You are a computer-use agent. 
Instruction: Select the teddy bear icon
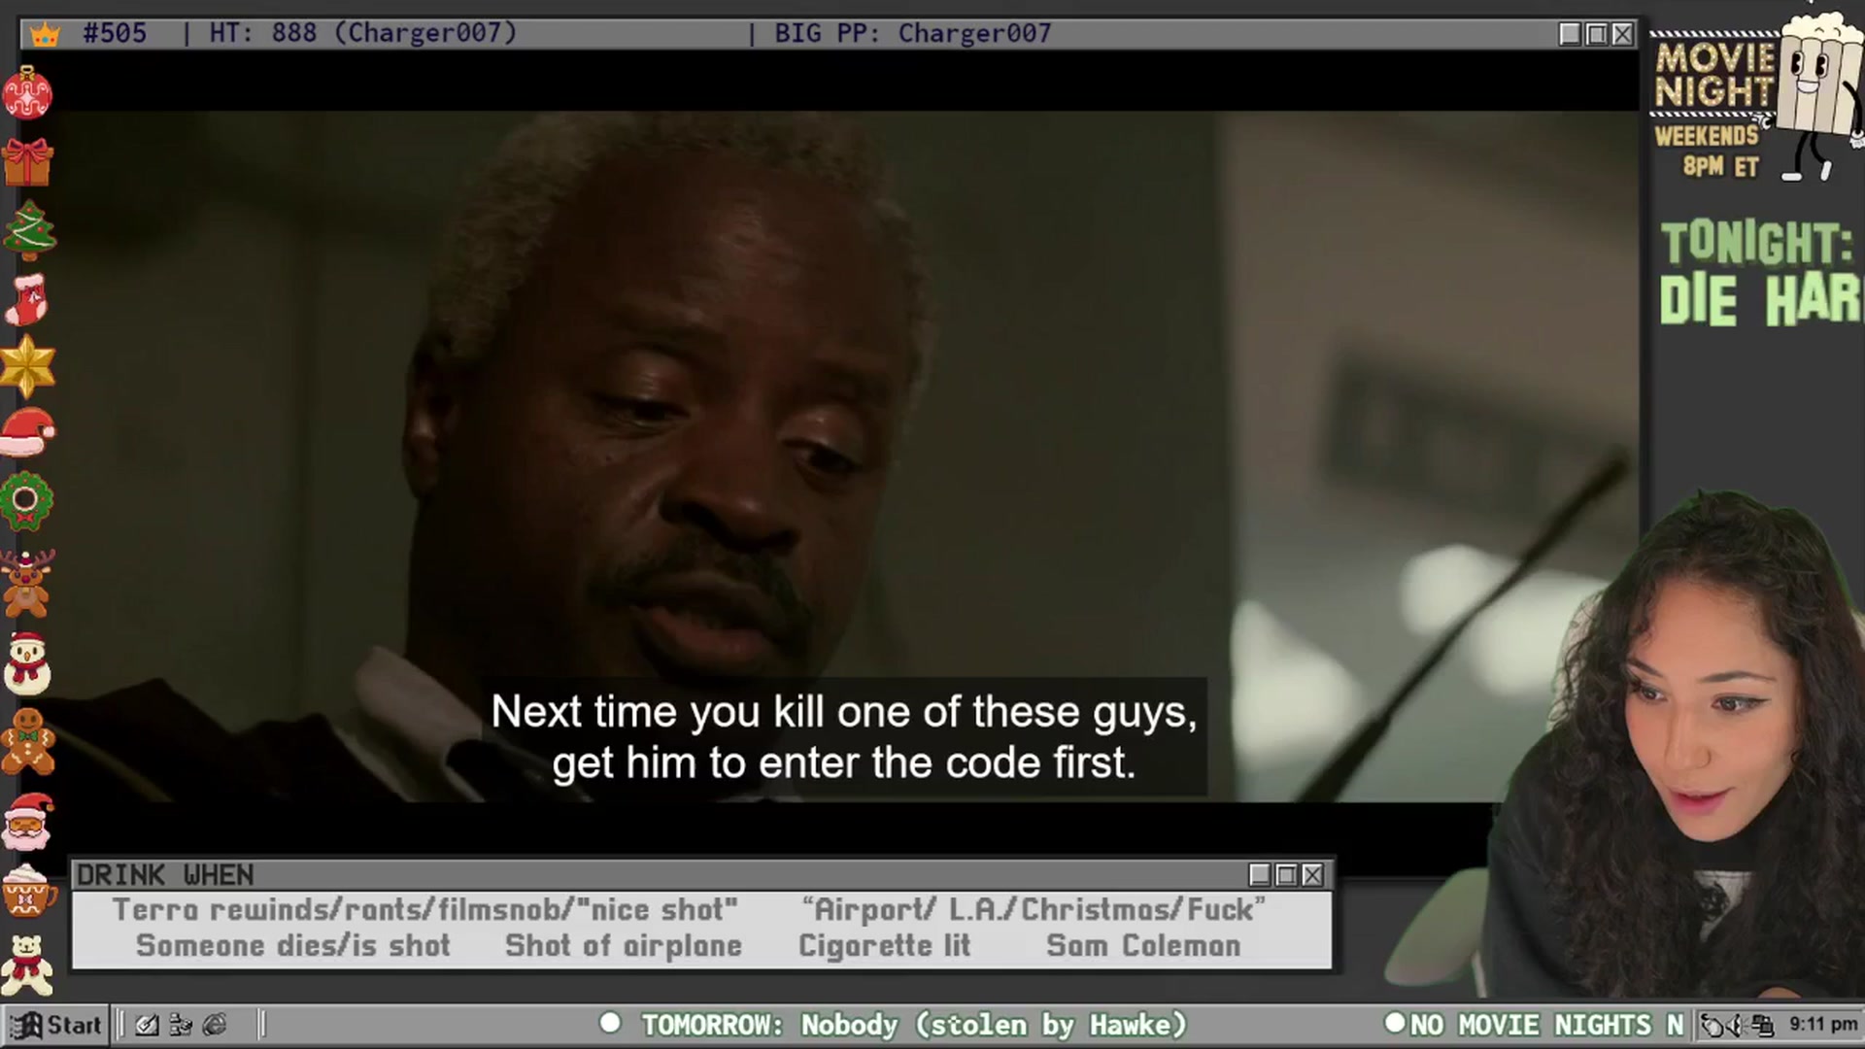(x=27, y=965)
